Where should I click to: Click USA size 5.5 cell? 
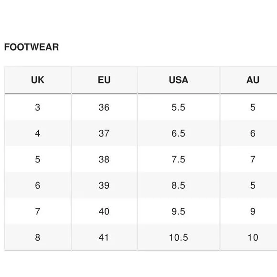pos(179,107)
